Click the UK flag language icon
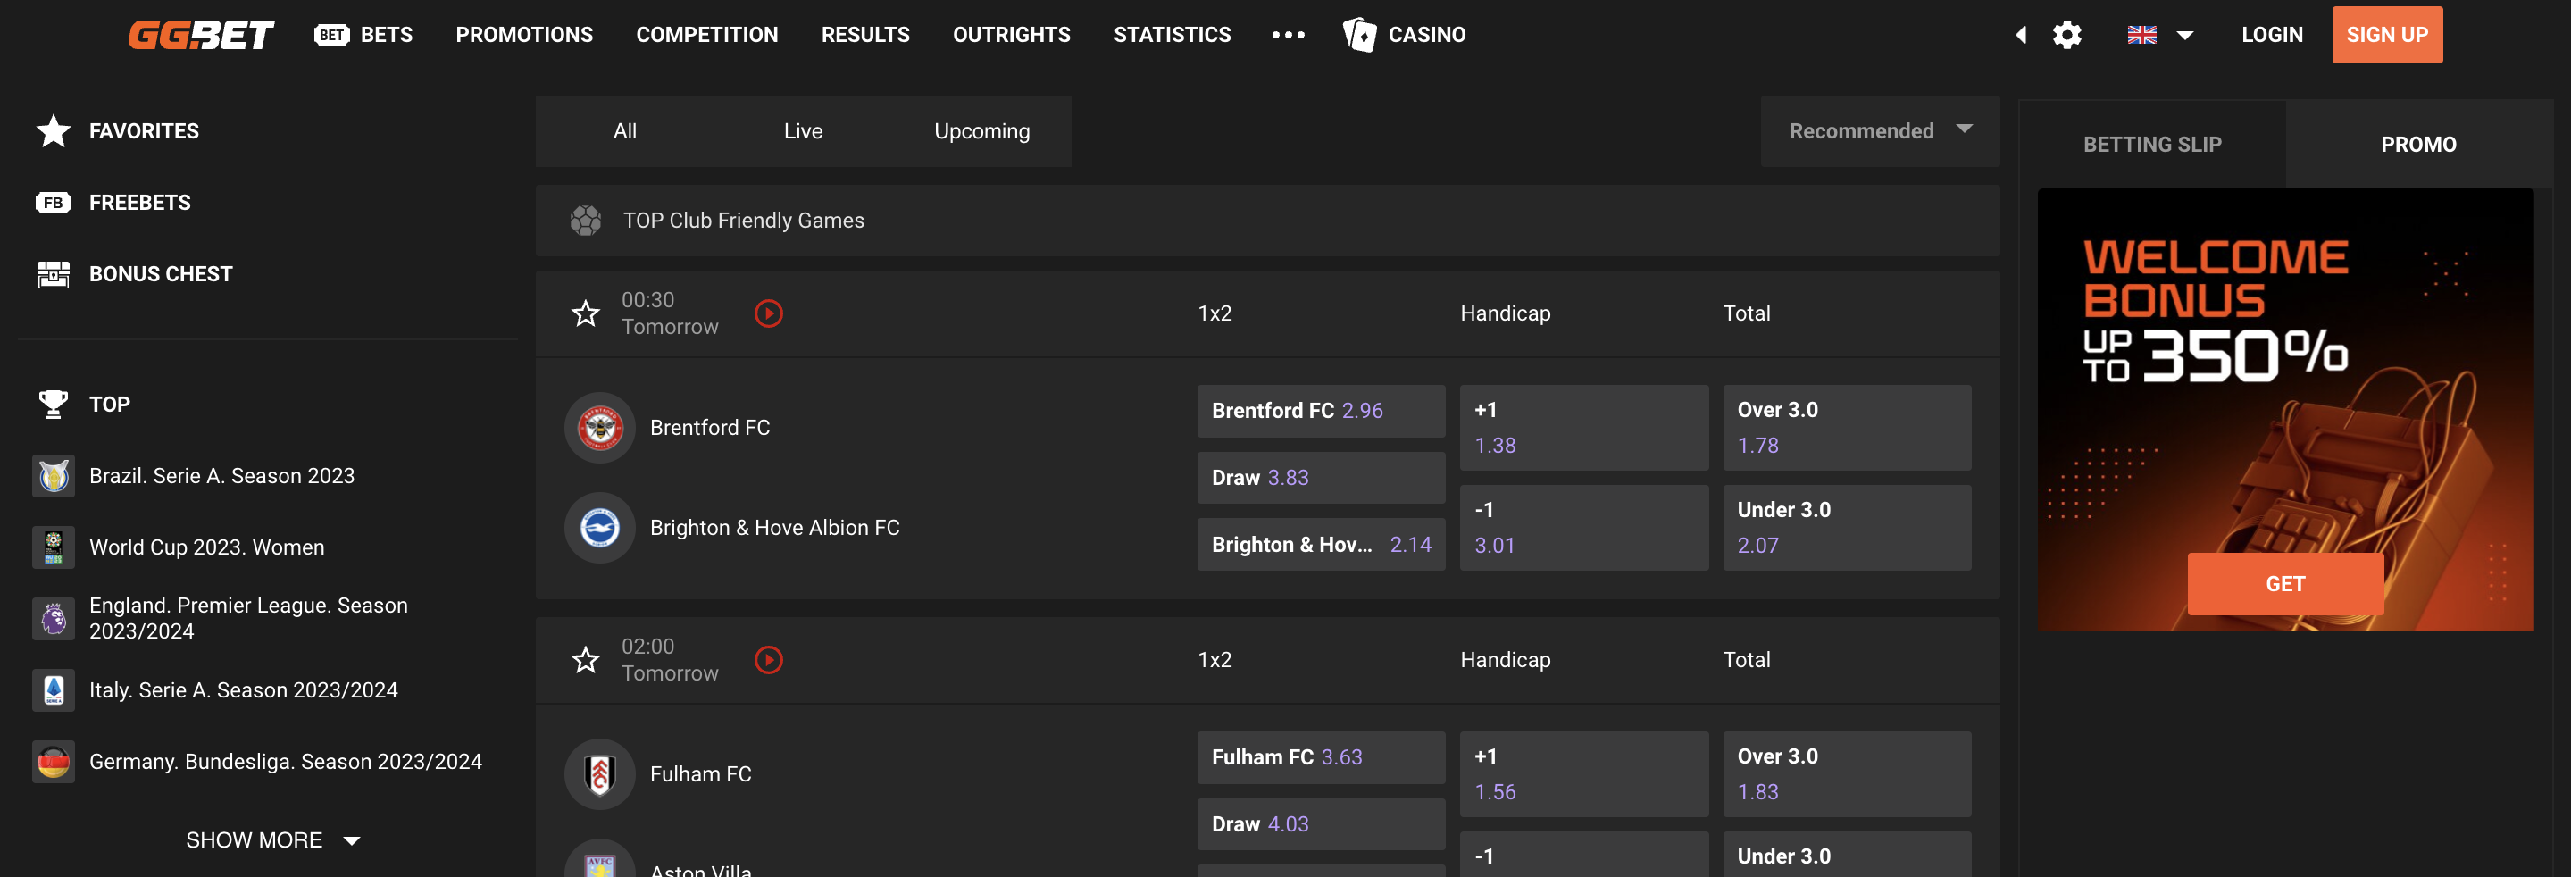 click(2141, 35)
